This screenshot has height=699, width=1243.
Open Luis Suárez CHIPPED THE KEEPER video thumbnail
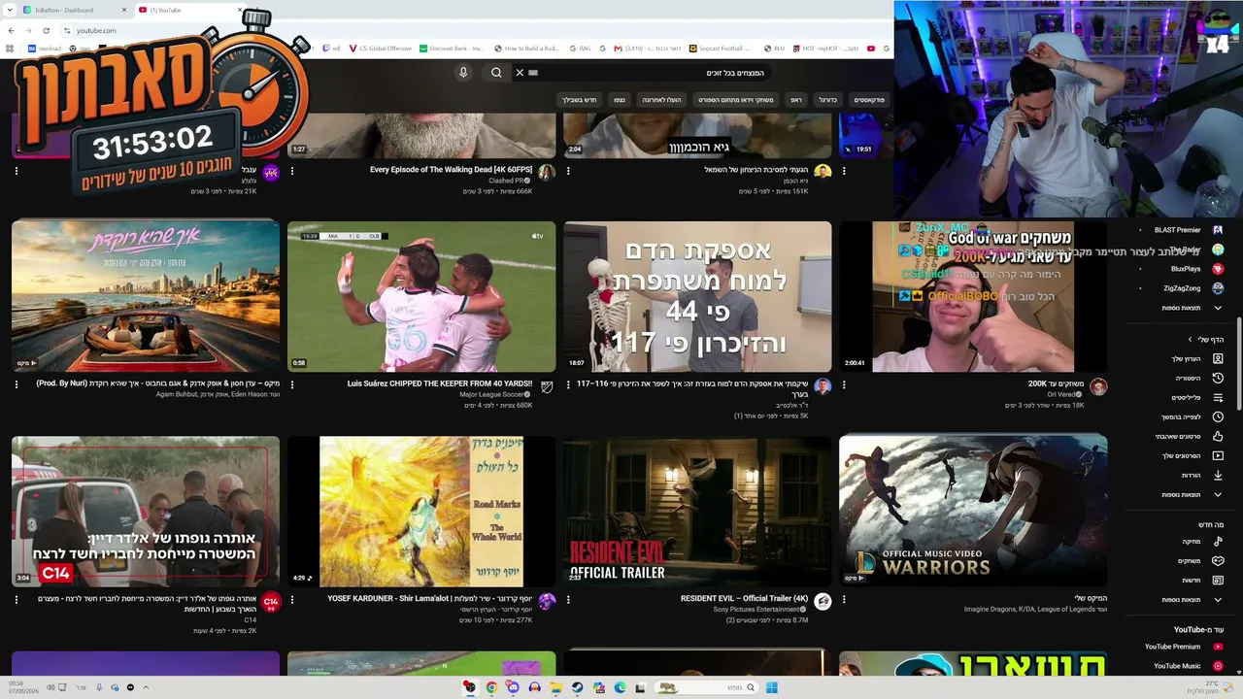(421, 296)
